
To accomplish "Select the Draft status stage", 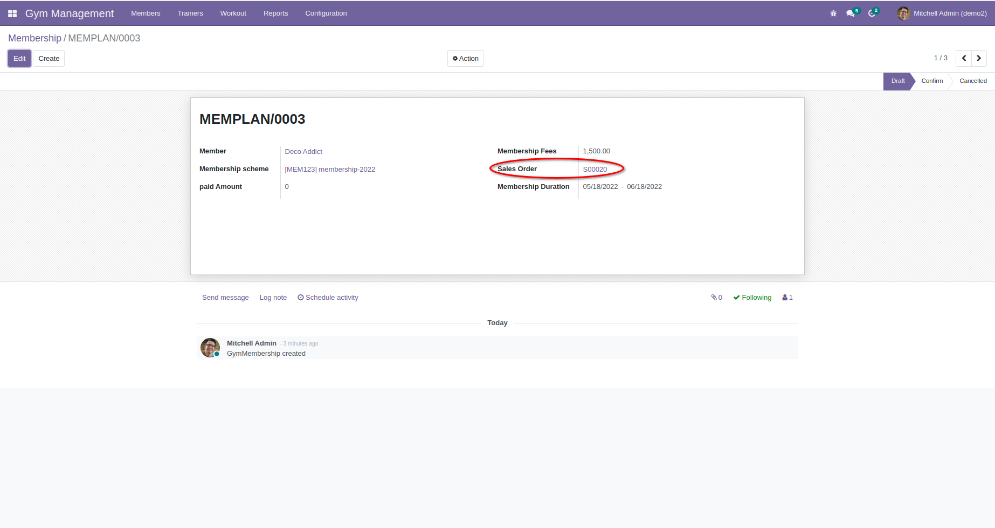I will point(898,81).
